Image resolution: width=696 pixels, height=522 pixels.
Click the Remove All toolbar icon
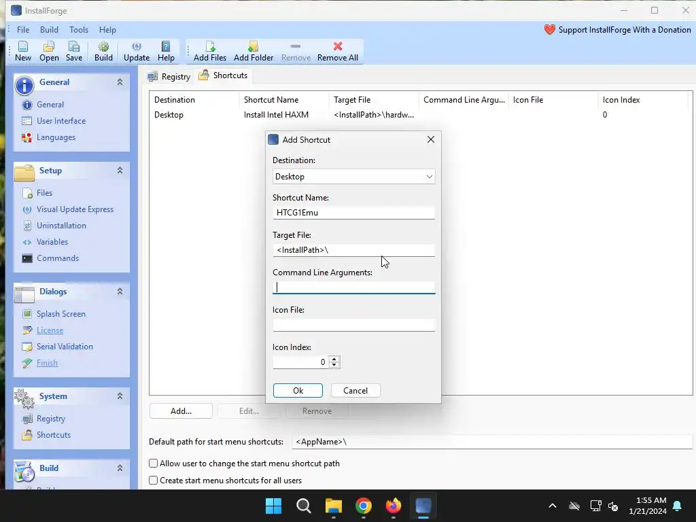click(337, 52)
